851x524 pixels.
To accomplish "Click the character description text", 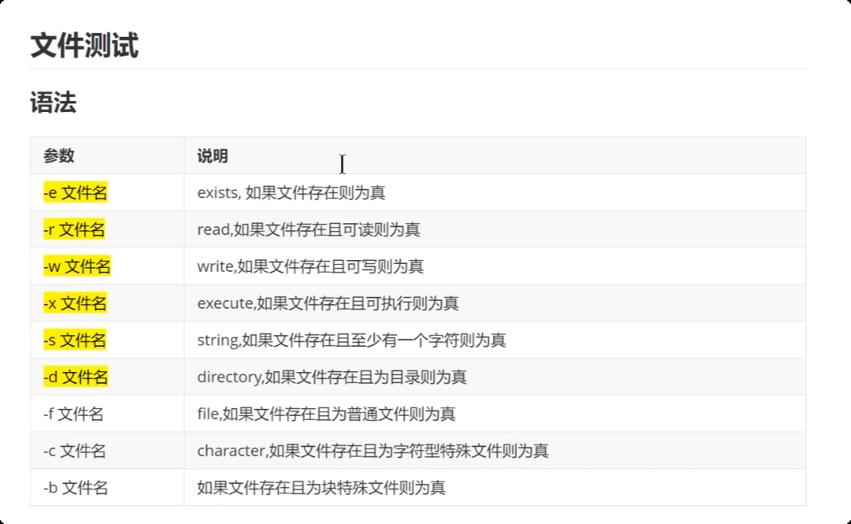I will coord(373,451).
